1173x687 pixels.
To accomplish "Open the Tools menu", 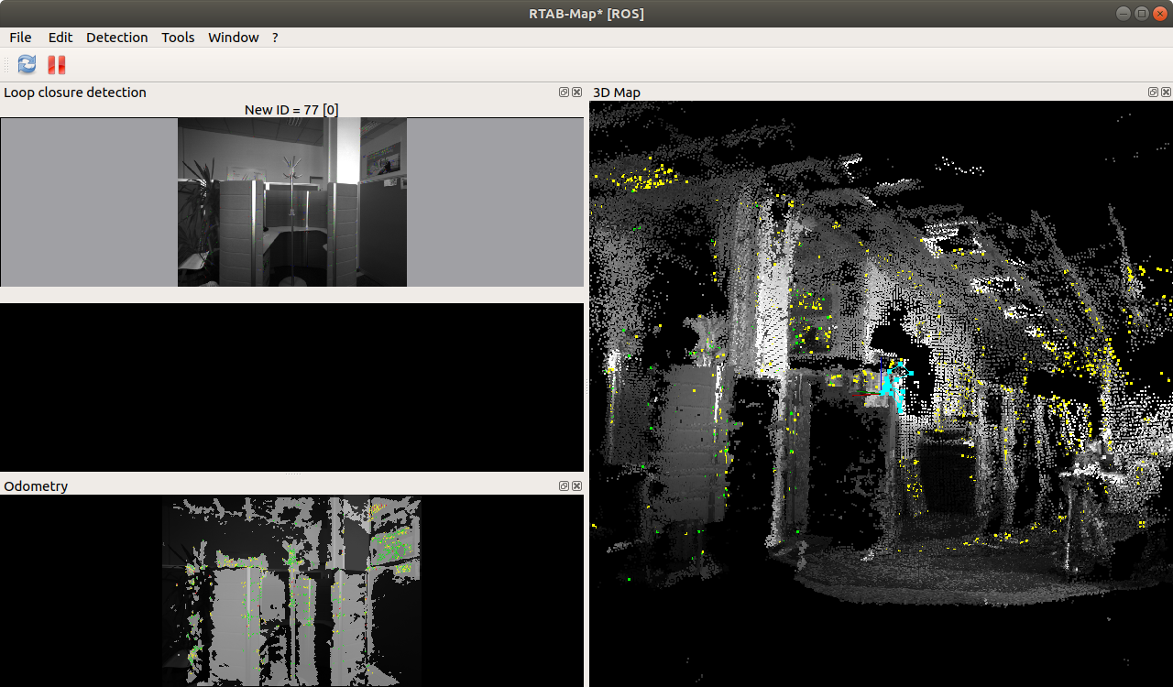I will click(178, 38).
